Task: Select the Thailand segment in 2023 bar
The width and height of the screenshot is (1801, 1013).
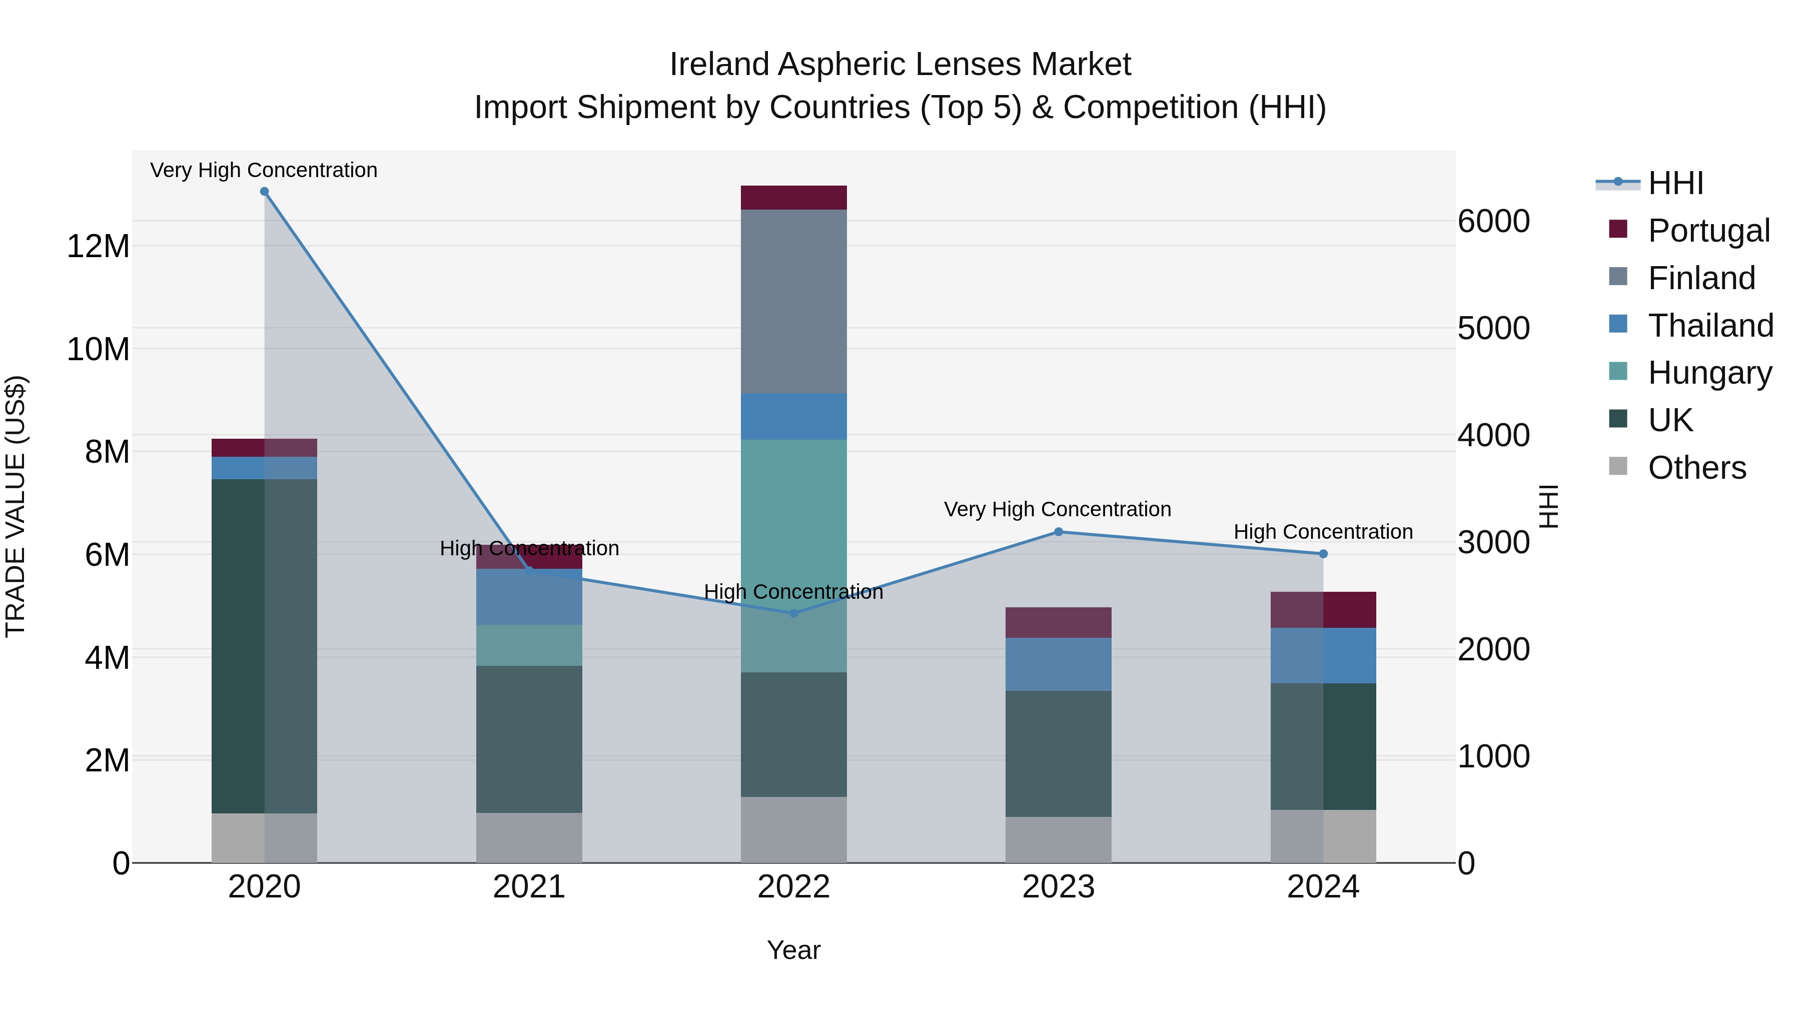Action: (x=1059, y=664)
